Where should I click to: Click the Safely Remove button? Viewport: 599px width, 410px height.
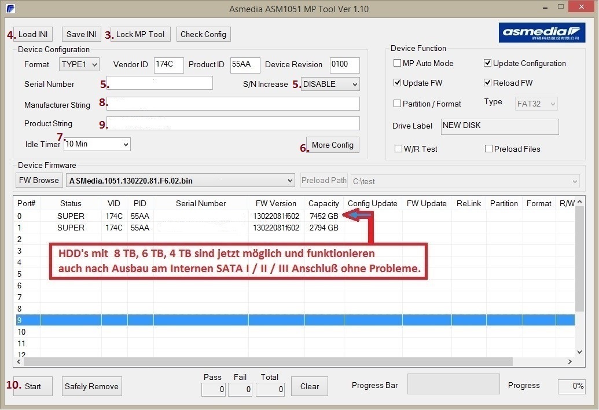coord(91,386)
